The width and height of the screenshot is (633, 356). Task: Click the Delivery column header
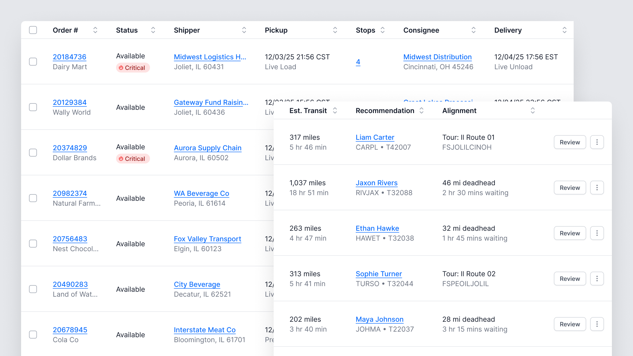[508, 30]
